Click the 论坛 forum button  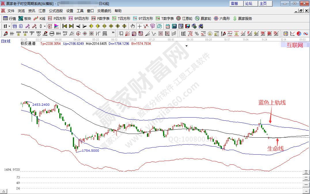coord(249,3)
